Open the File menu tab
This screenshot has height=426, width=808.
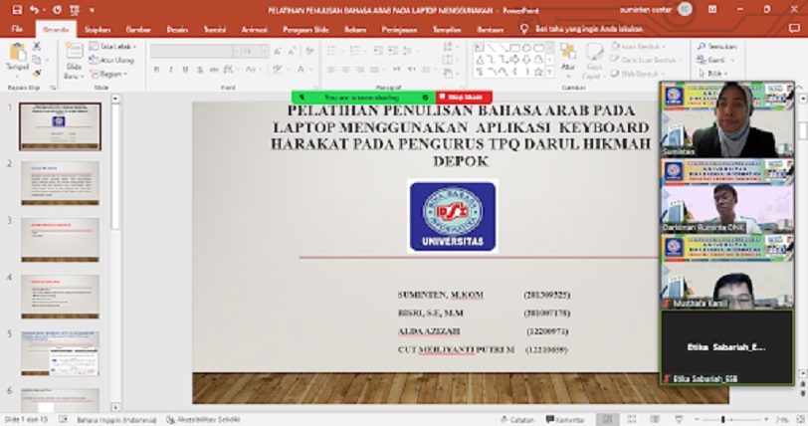click(17, 30)
